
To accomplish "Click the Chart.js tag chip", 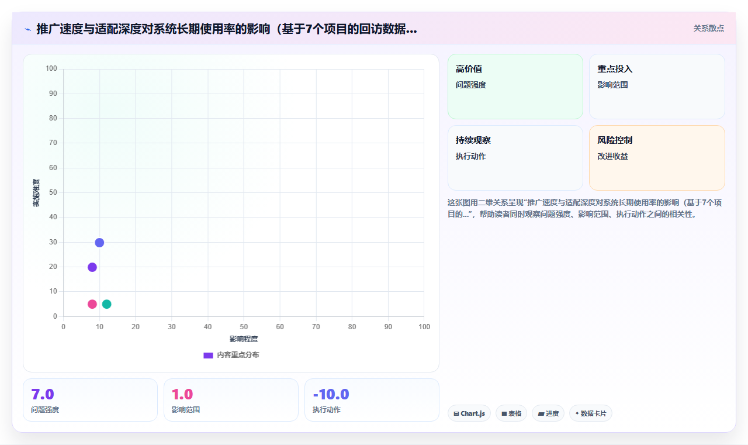I will [469, 413].
